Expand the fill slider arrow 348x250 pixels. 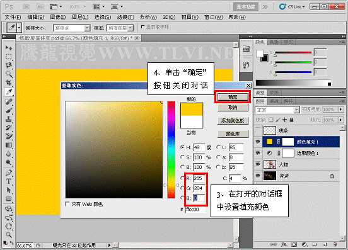click(341, 120)
